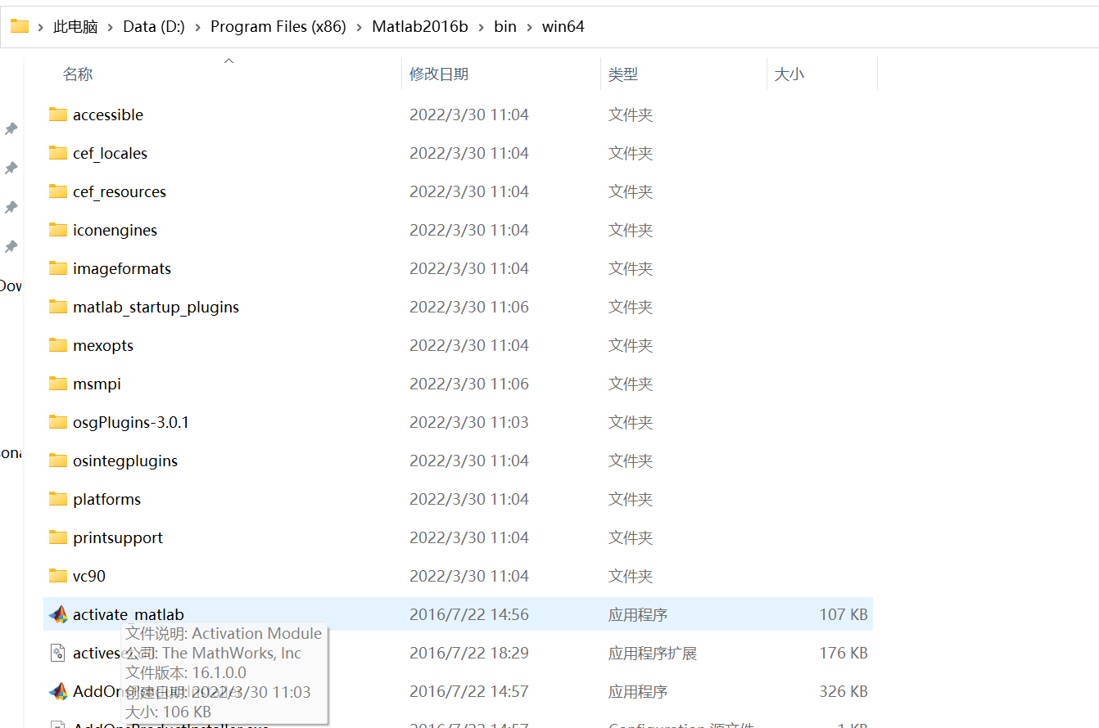Screen dimensions: 1099x728
Task: Sort by the 名称 column header
Action: click(x=78, y=74)
